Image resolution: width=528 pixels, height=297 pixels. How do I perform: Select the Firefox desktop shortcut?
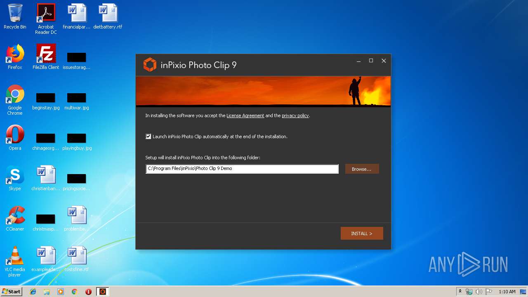click(15, 57)
